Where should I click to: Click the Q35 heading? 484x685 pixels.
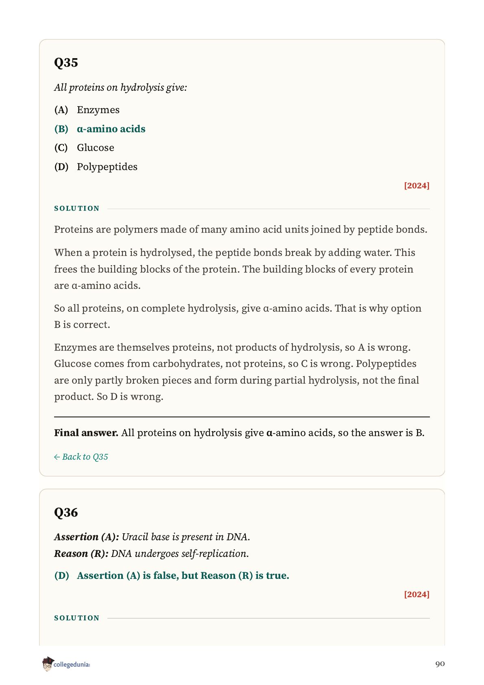(x=66, y=63)
